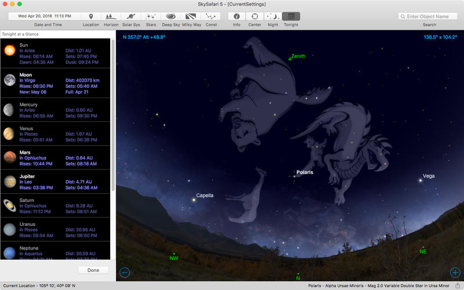Toggle the Tonight panel button

291,16
